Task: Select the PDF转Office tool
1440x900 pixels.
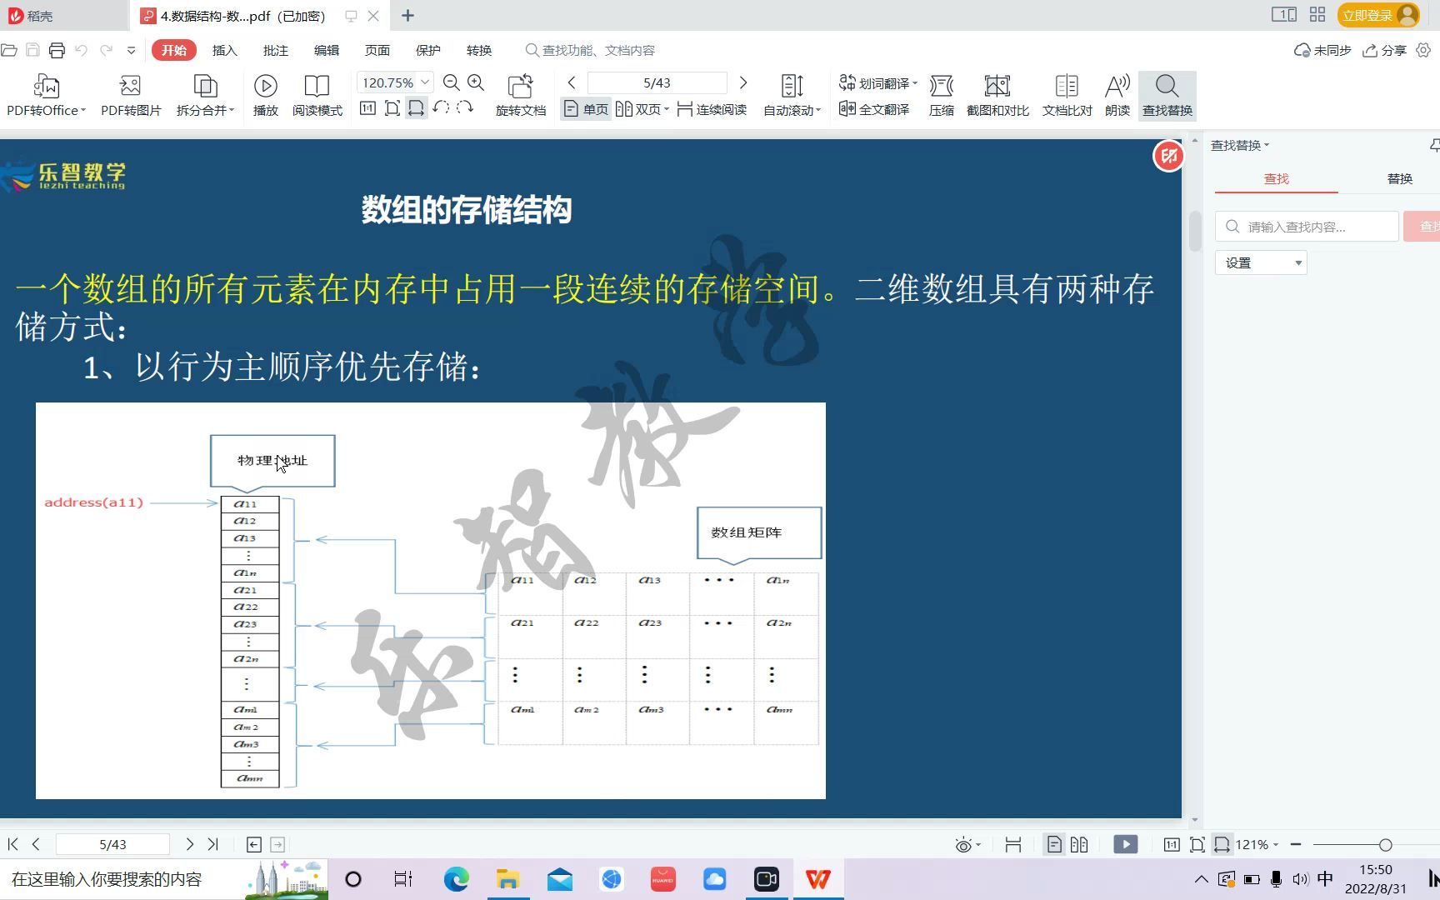Action: pos(44,93)
